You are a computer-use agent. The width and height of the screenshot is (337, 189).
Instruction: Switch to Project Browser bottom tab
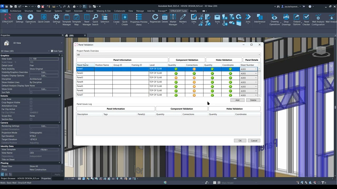pyautogui.click(x=20, y=178)
